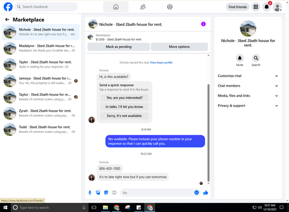Click the chat scrollbar
289x212 pixels.
[x=208, y=133]
